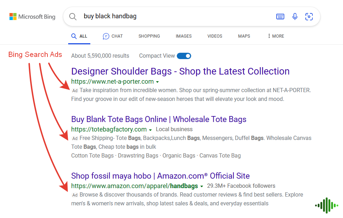The width and height of the screenshot is (343, 218).
Task: Select the VIDEOS tab
Action: tap(215, 36)
